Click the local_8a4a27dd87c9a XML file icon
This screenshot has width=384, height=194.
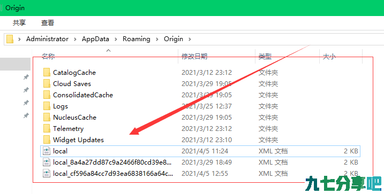click(x=47, y=162)
